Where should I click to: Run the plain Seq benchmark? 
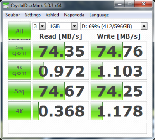click(x=19, y=91)
